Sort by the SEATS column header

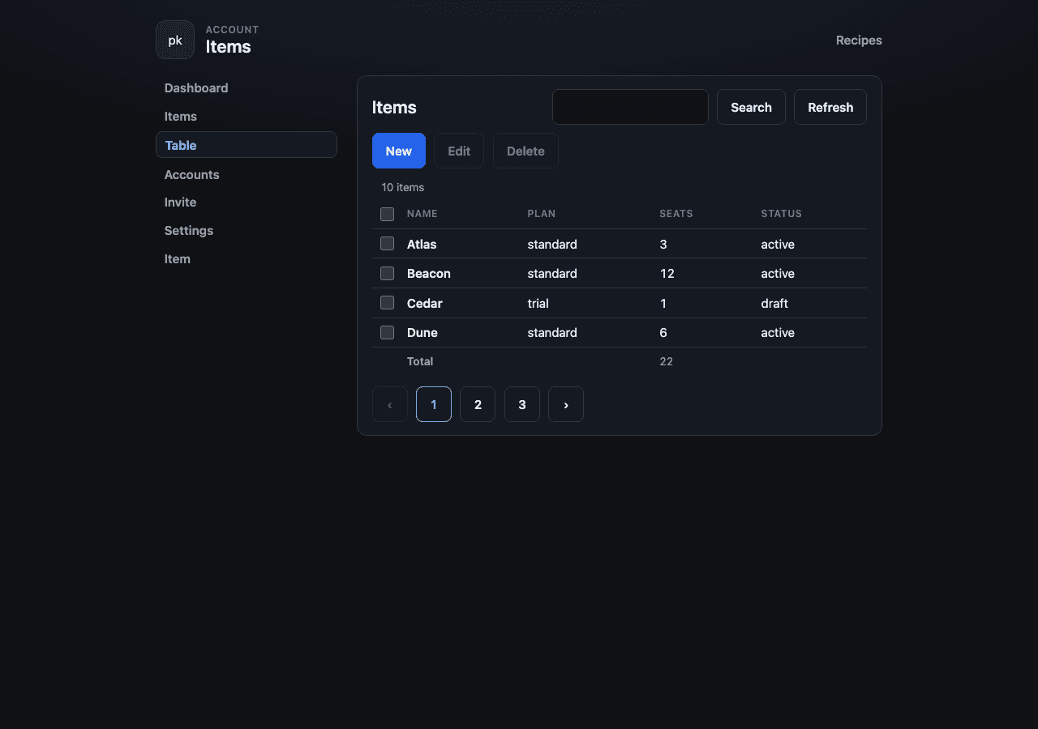pos(676,214)
